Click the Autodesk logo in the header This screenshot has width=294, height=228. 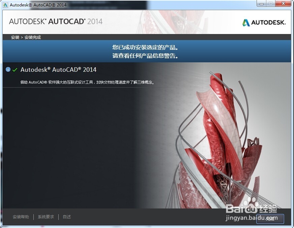click(x=264, y=23)
